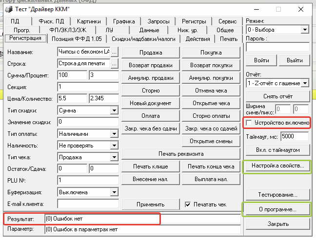Click the Возврат покупки button

point(211,65)
